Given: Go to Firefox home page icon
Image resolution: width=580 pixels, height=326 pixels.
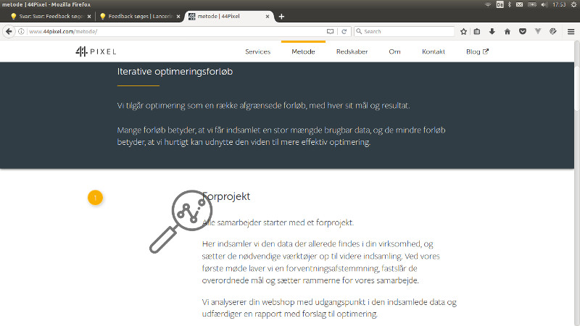Looking at the screenshot, I should [507, 32].
